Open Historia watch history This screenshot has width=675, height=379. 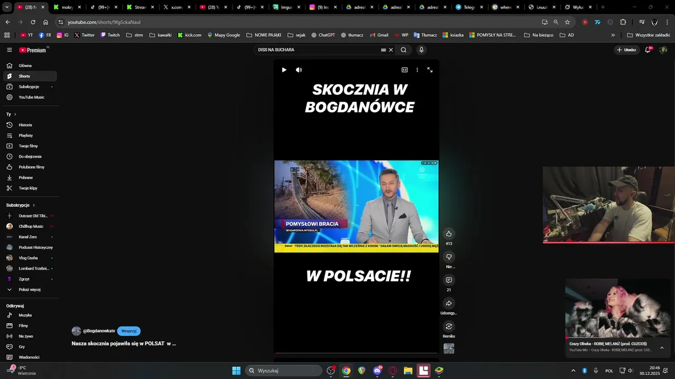(x=30, y=125)
